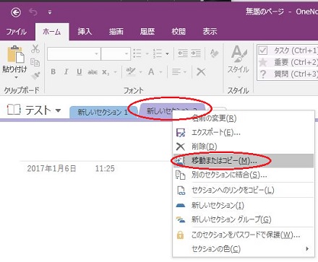Choose 新しいセクション グループ(G) menu entry
Viewport: 318px width, 262px height.
(244, 219)
